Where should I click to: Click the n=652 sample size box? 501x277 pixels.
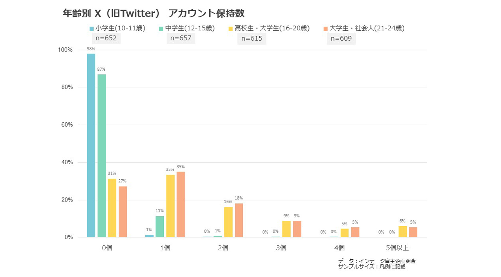tap(106, 38)
